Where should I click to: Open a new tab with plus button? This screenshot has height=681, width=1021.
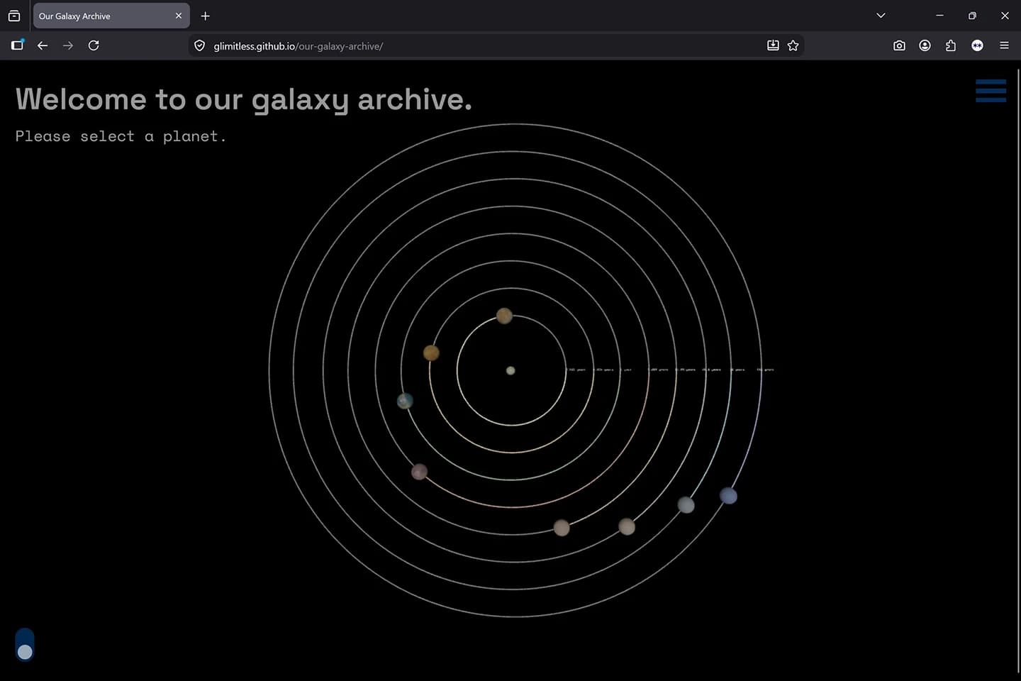coord(206,16)
